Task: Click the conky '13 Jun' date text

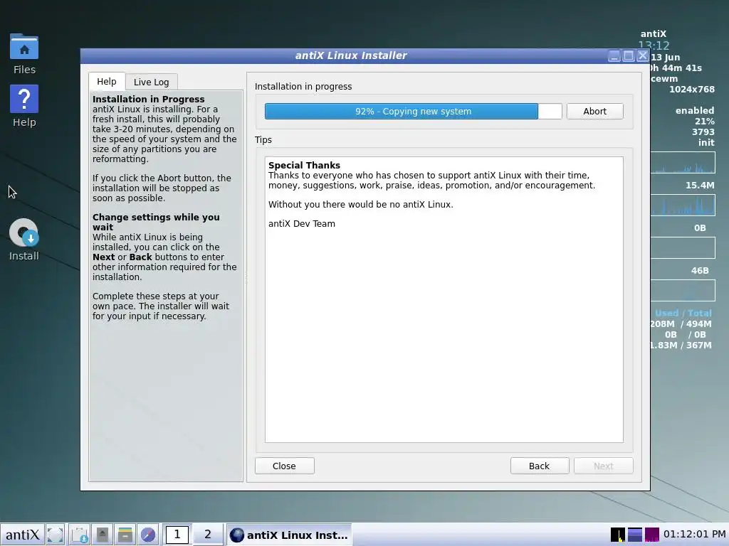Action: coord(666,57)
